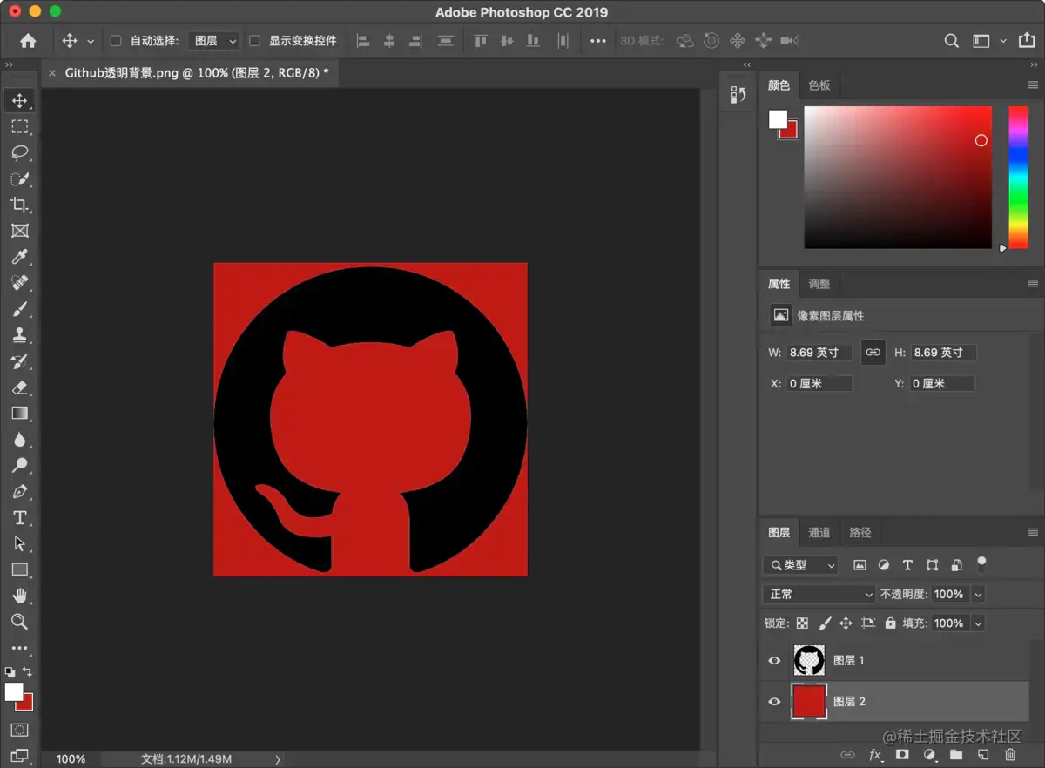The image size is (1045, 768).
Task: Select the Horizontal Type tool
Action: (19, 518)
